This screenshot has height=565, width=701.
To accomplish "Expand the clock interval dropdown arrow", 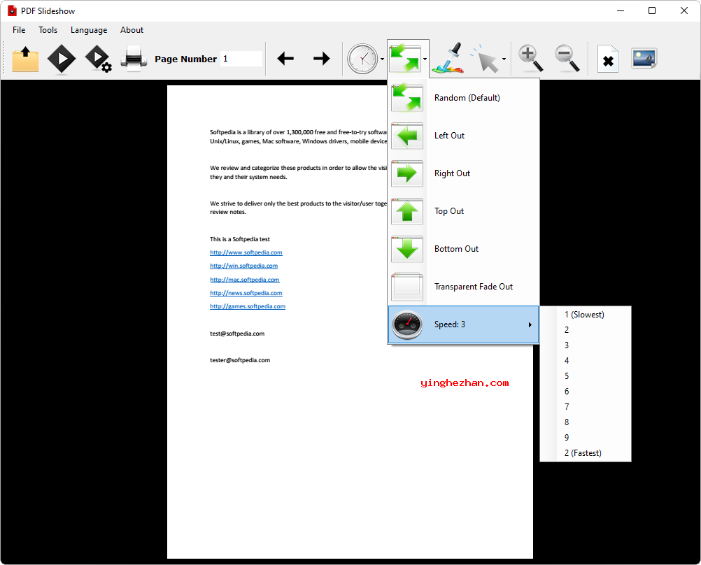I will coord(382,60).
